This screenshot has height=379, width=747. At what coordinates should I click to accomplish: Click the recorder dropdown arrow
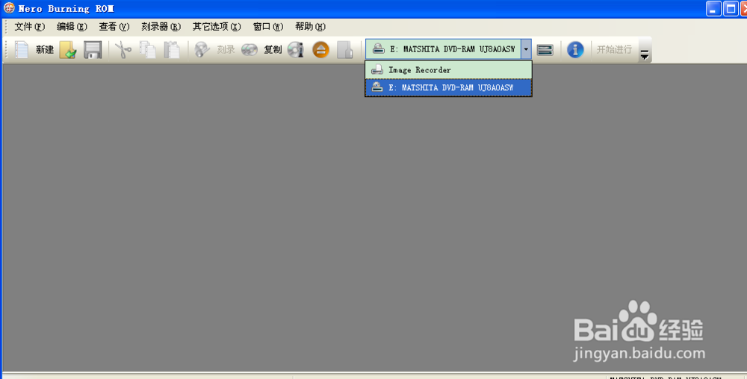point(526,49)
